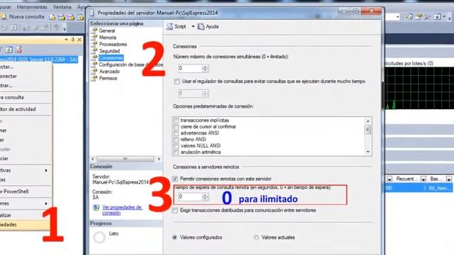Open 'Ver propiedades de conexión' link
This screenshot has width=454, height=255.
(x=122, y=210)
